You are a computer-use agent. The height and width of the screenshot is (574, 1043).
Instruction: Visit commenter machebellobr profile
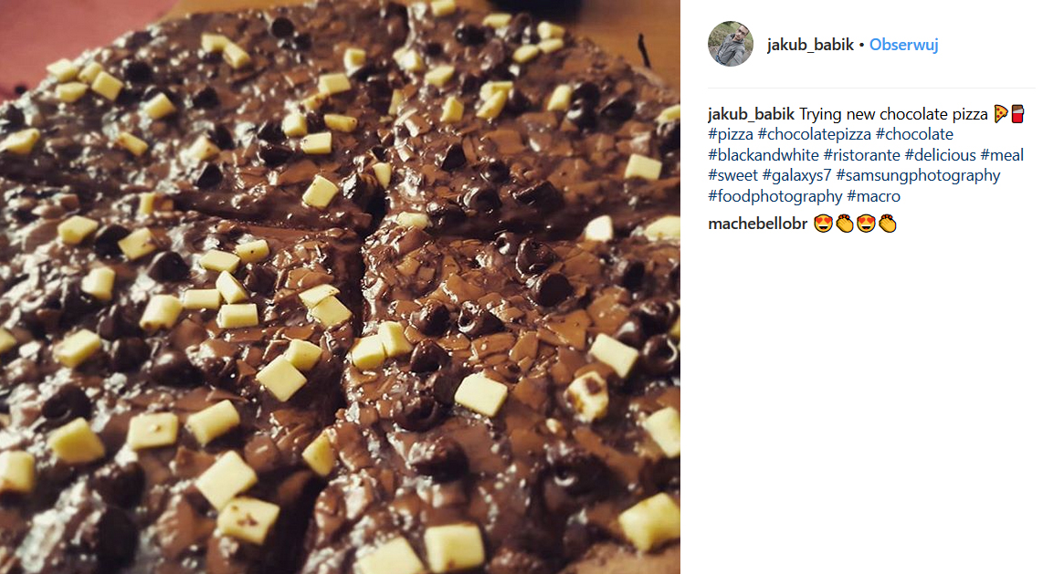point(758,224)
